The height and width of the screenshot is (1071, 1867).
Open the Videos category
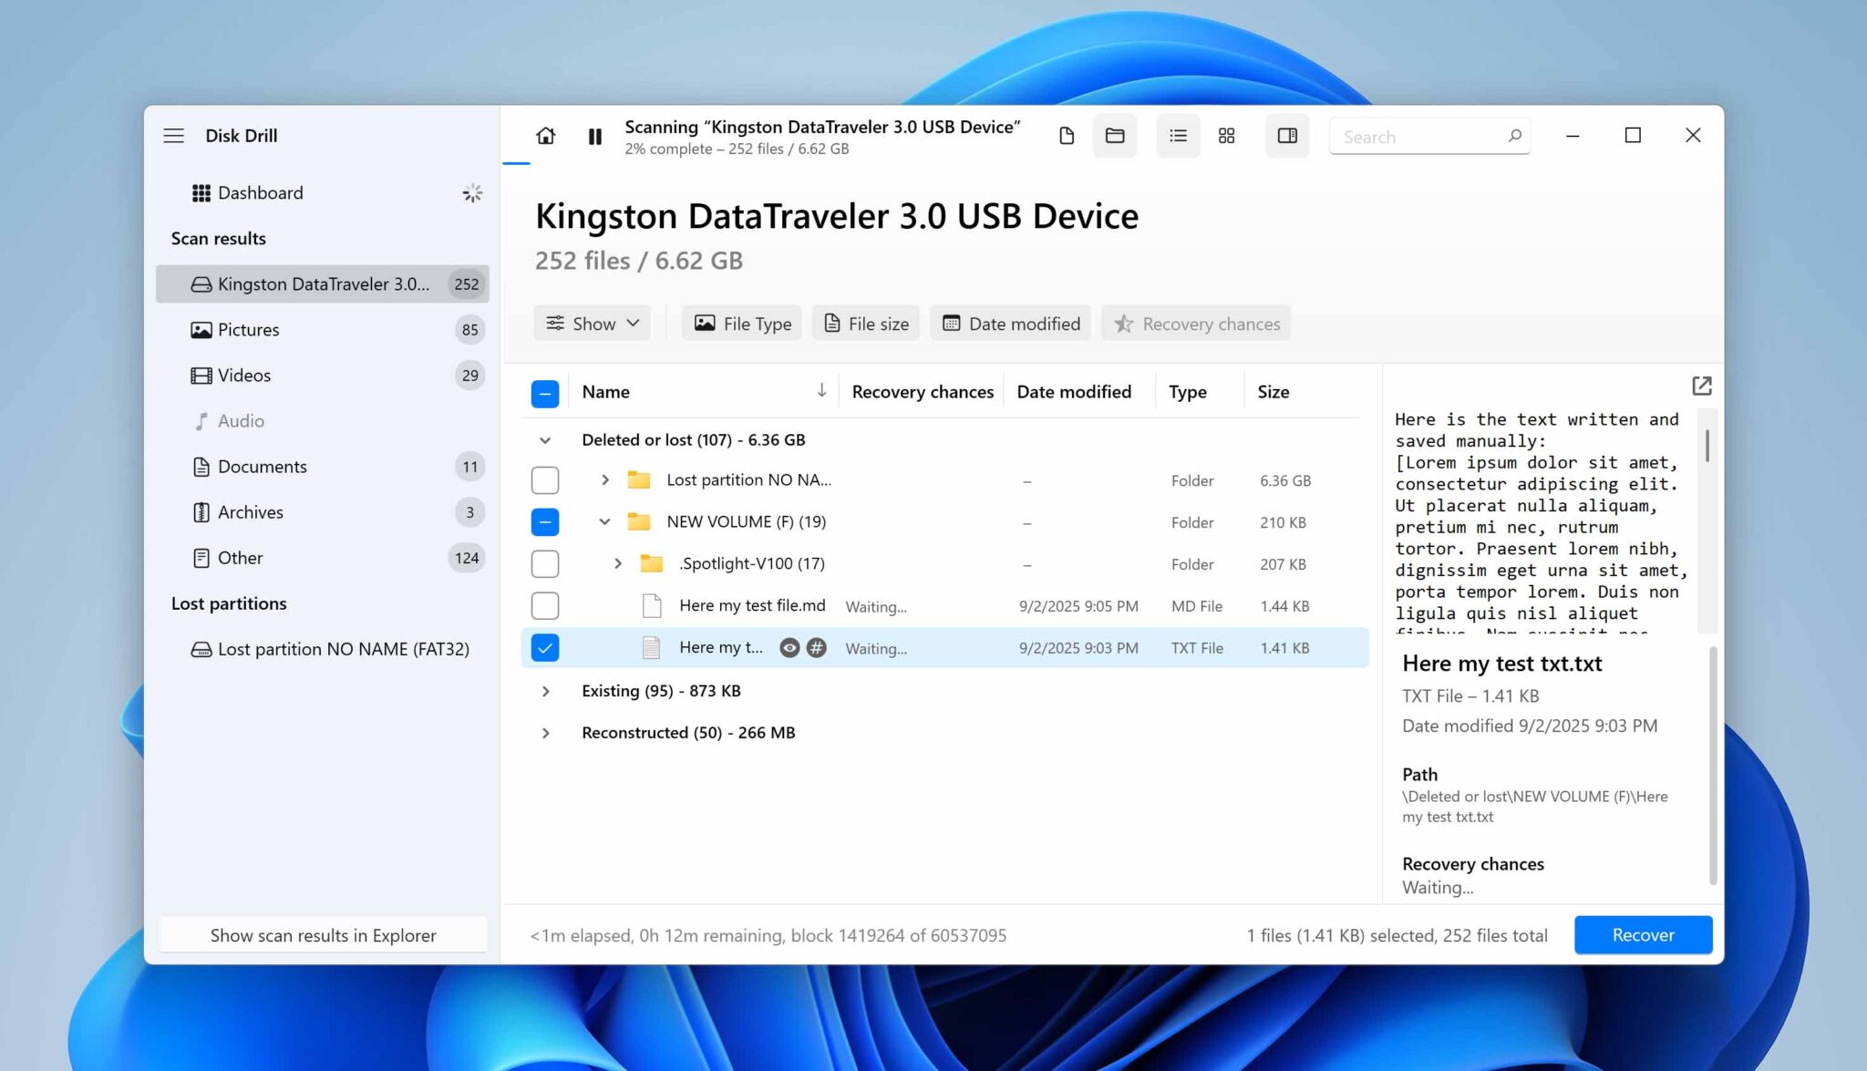[x=243, y=375]
